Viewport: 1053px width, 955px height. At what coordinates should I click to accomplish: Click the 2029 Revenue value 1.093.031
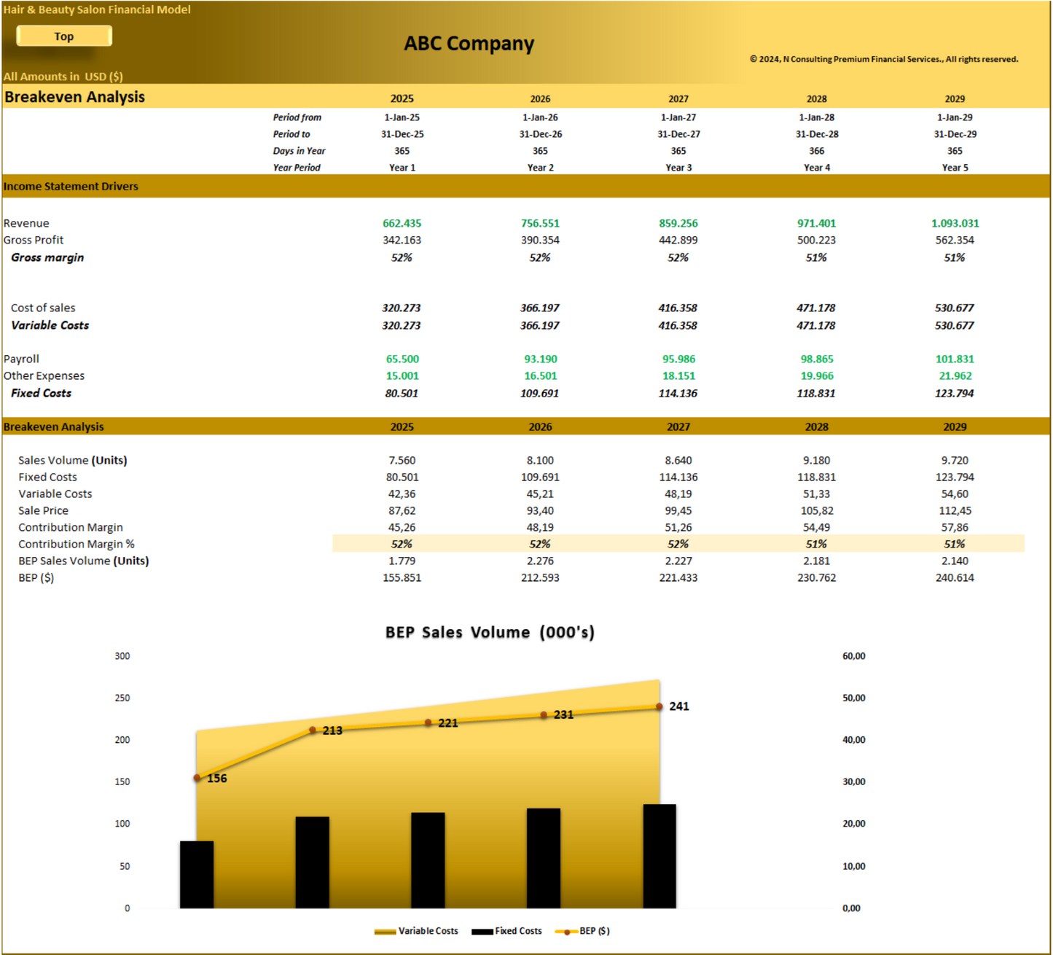coord(955,223)
